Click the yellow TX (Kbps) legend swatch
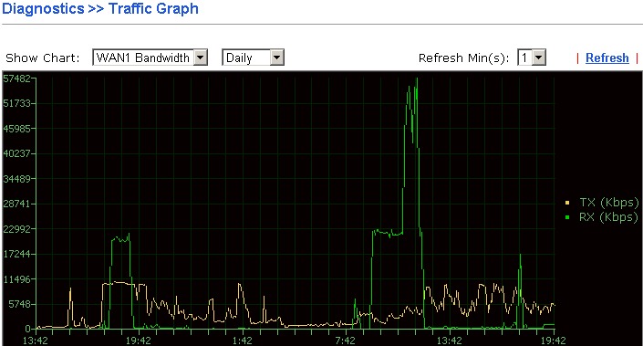 pos(567,203)
